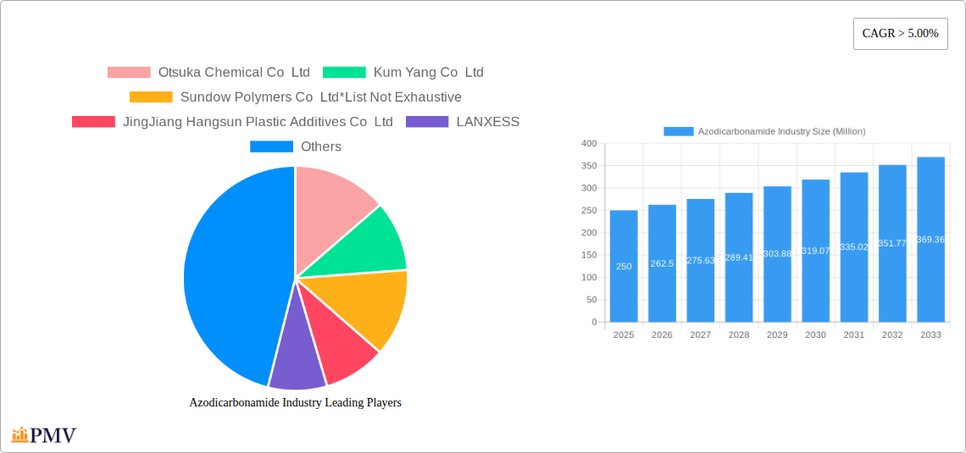Image resolution: width=966 pixels, height=453 pixels.
Task: Click the 200 y-axis value
Action: (589, 233)
